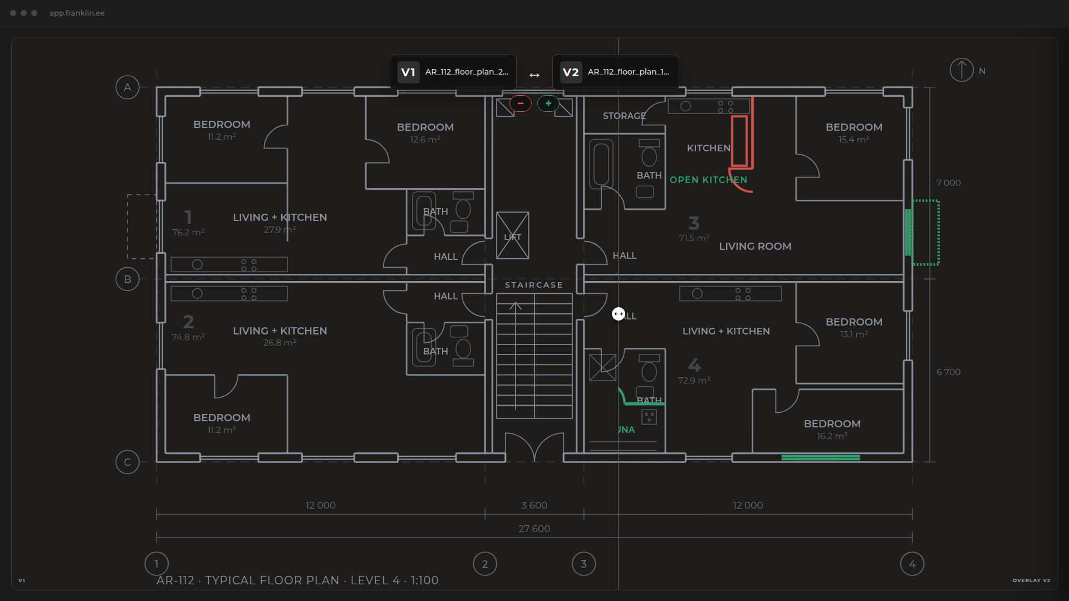Click the STAIRCASE label
Image resolution: width=1069 pixels, height=601 pixels.
(534, 285)
